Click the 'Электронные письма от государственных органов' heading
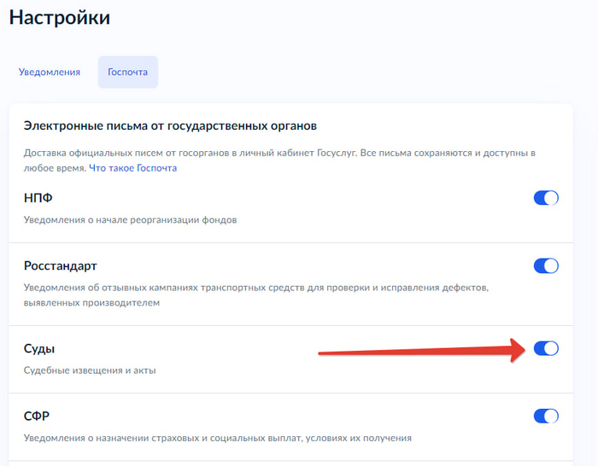This screenshot has height=466, width=598. (170, 125)
